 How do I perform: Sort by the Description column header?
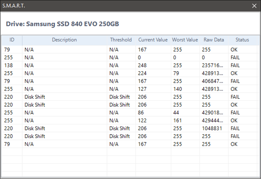pos(64,40)
